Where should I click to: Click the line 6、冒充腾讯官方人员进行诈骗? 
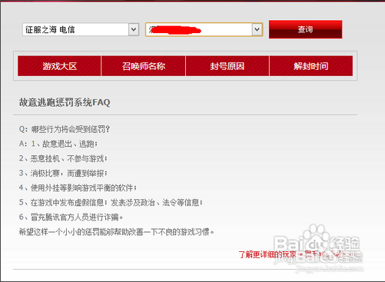click(x=71, y=217)
